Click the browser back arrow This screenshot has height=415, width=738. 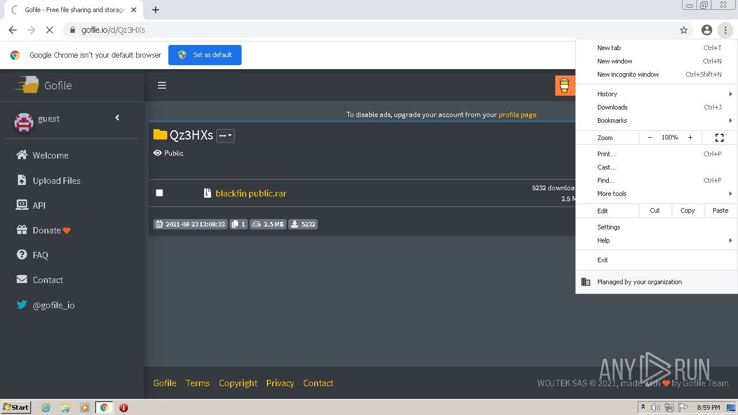(13, 30)
